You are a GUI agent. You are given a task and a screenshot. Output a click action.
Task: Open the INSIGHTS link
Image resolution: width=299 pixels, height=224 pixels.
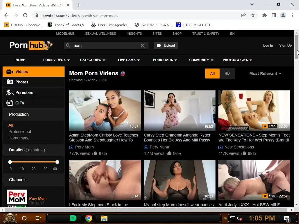pos(134,34)
